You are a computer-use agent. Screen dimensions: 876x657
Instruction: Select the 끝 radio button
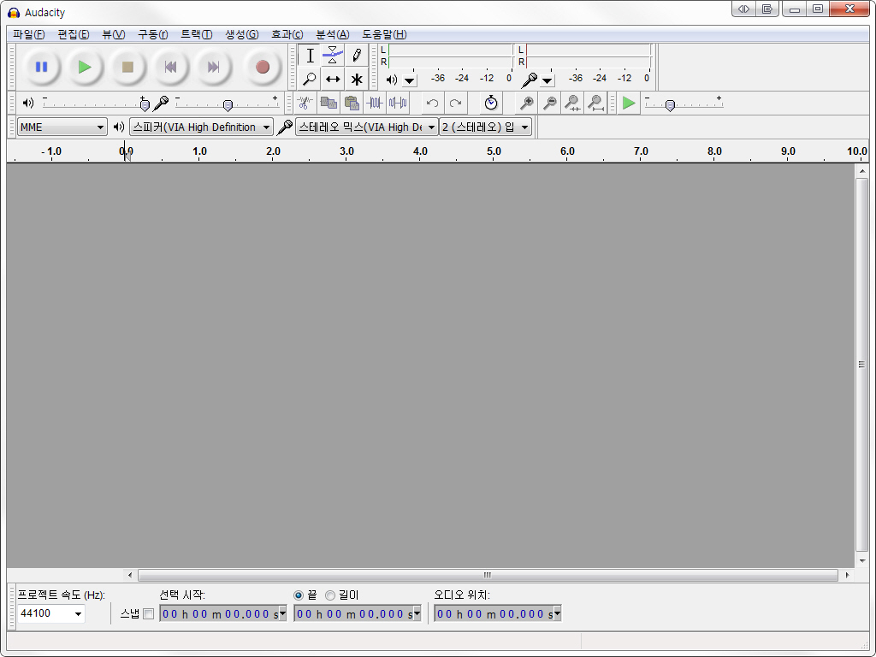[299, 595]
